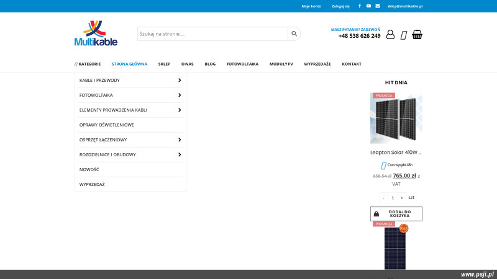Viewport: 497px width, 279px height.
Task: Open the user account icon beside phone number
Action: [391, 35]
